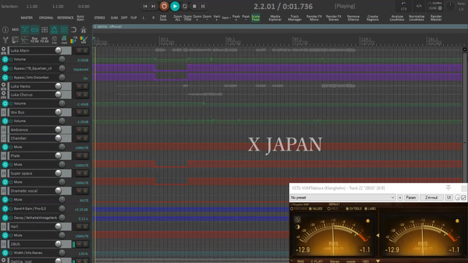Viewport: 468px width, 263px height.
Task: Click the REFERENCE toolbar button
Action: (x=65, y=18)
